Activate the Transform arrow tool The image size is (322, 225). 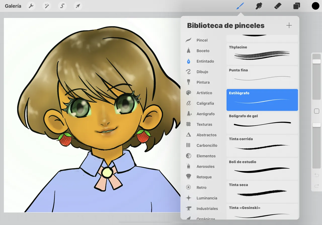pos(78,6)
